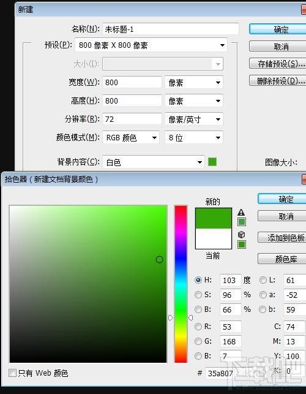This screenshot has height=394, width=306.
Task: Click the Lab b field showing 59
Action: [295, 309]
